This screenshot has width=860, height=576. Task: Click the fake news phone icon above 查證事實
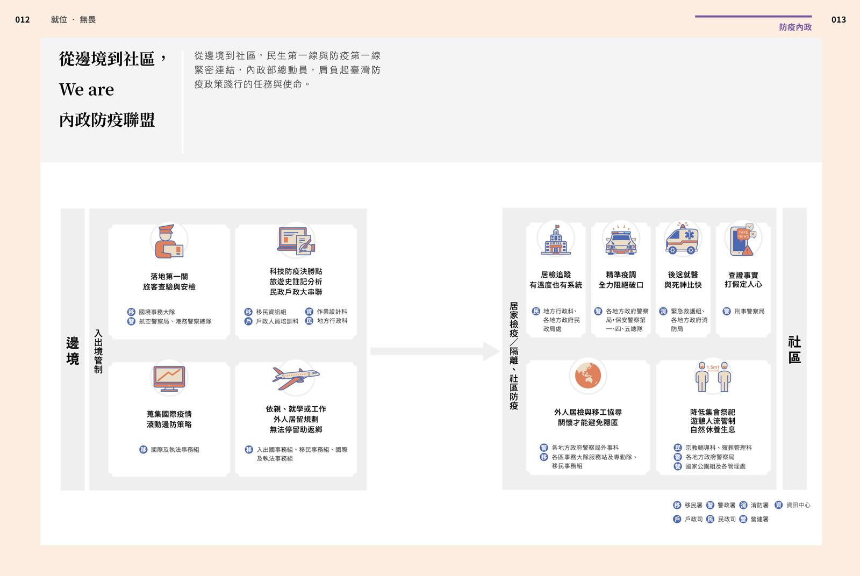point(744,240)
